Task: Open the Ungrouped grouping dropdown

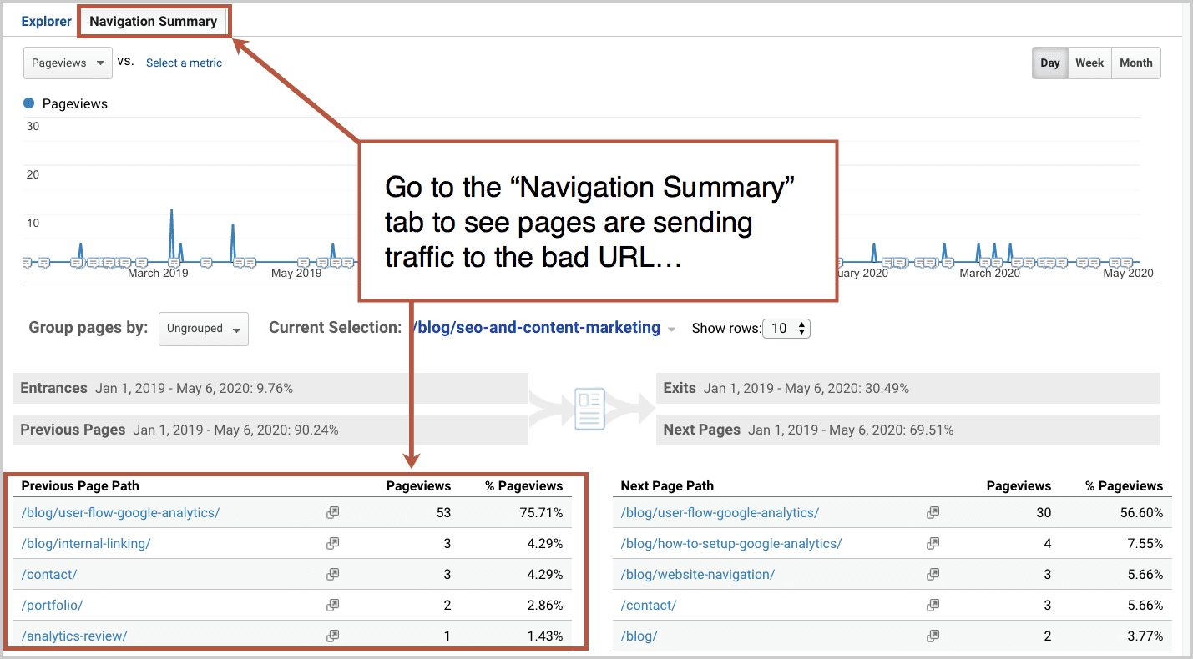Action: 203,329
